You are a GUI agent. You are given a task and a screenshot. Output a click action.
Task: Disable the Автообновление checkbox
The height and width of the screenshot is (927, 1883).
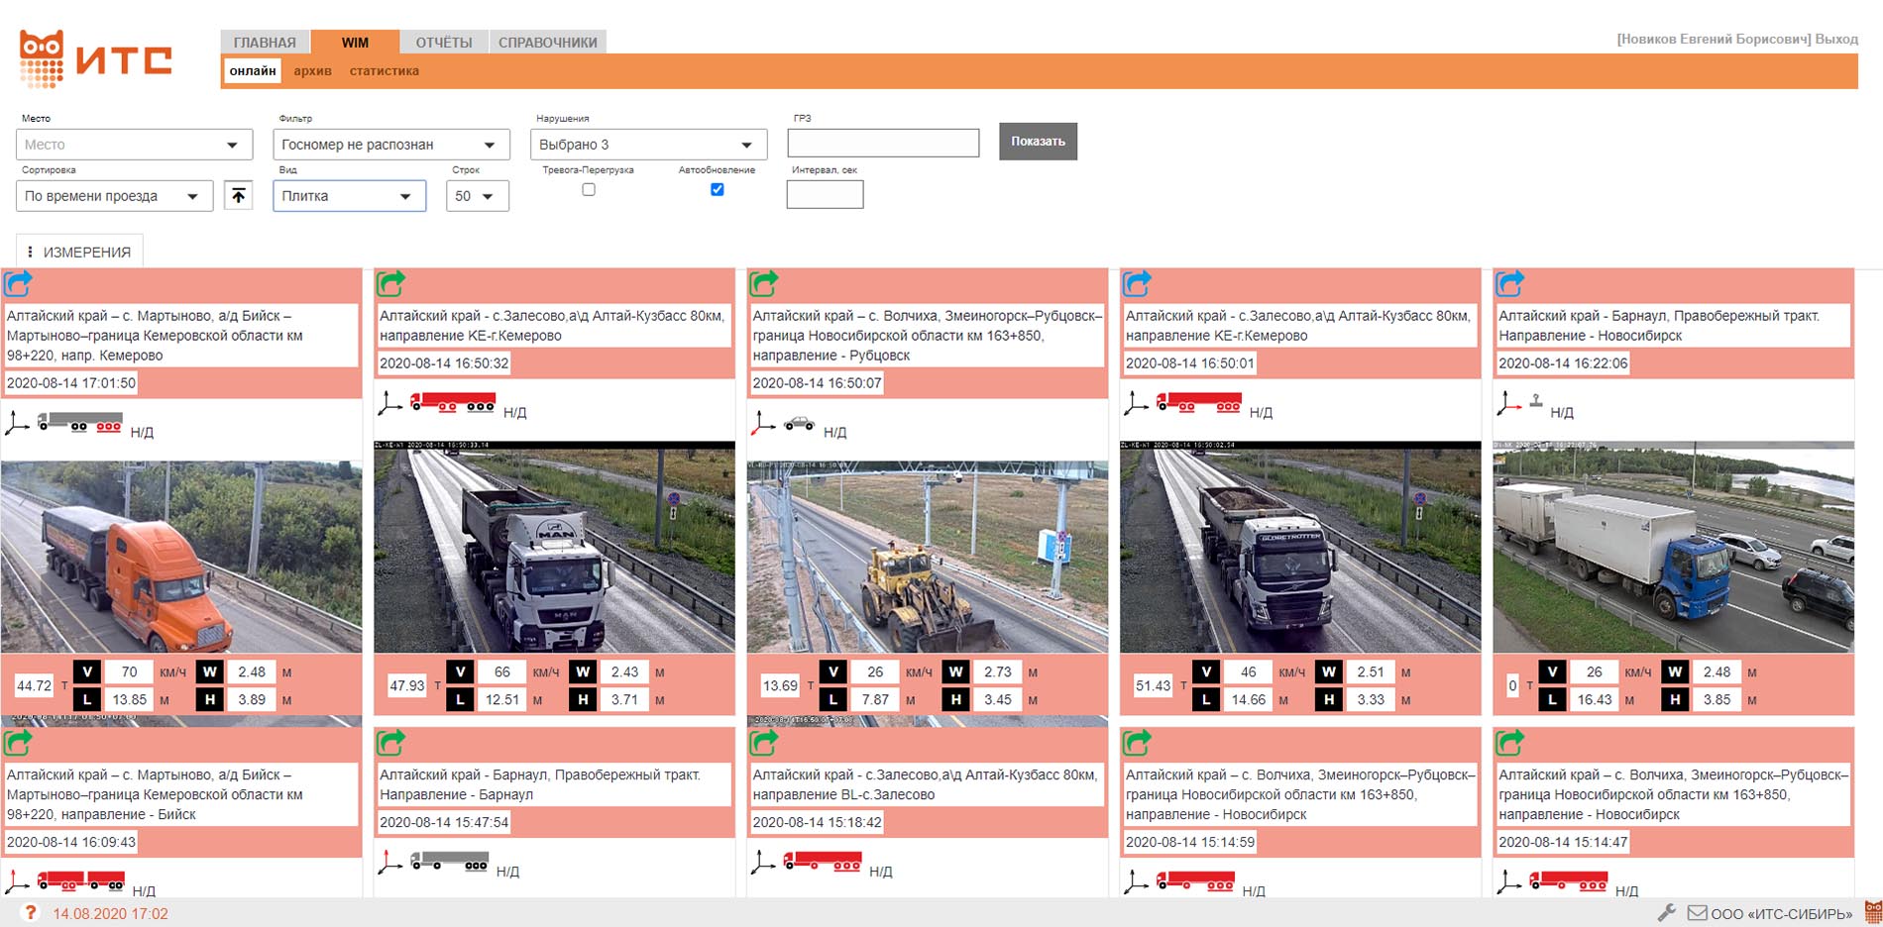(x=717, y=189)
